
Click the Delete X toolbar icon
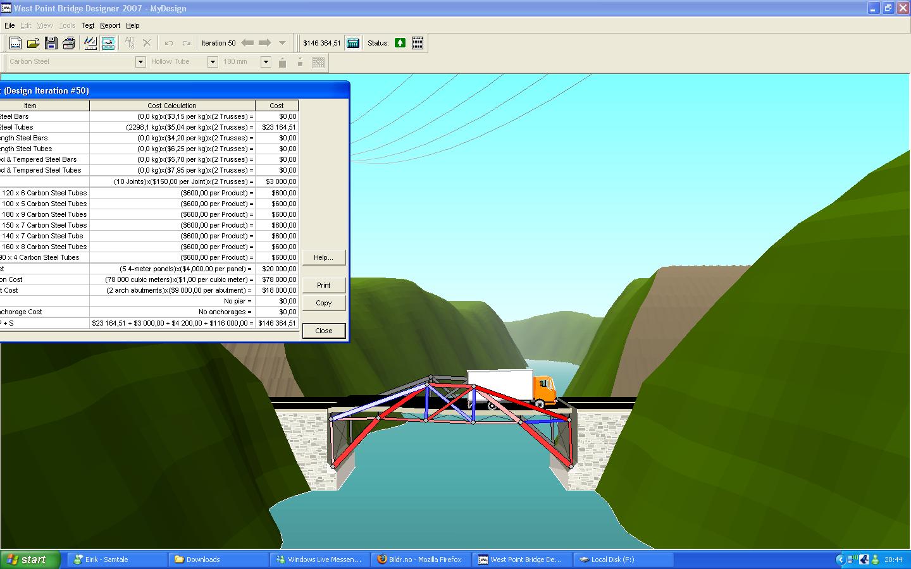click(x=147, y=43)
